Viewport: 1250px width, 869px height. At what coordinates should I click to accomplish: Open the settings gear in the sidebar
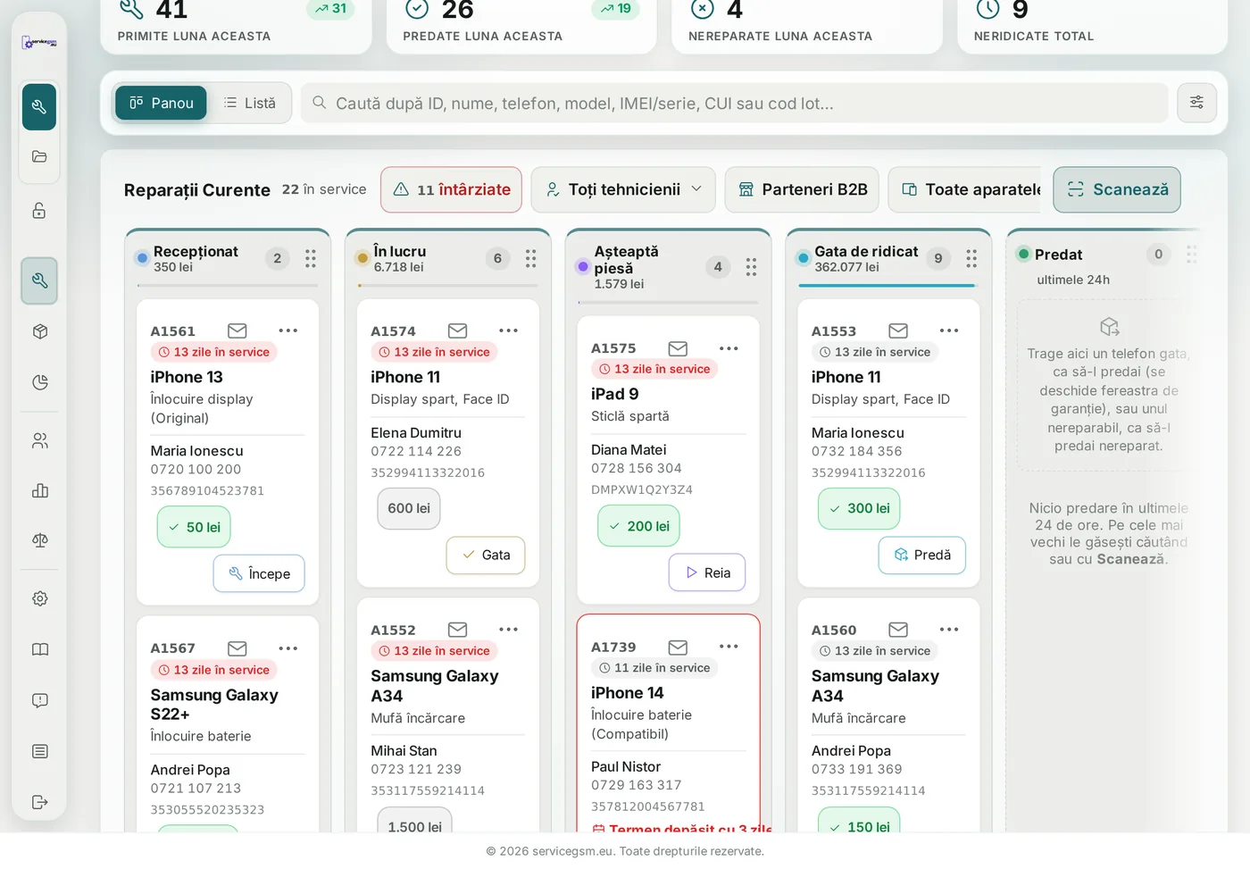[39, 598]
